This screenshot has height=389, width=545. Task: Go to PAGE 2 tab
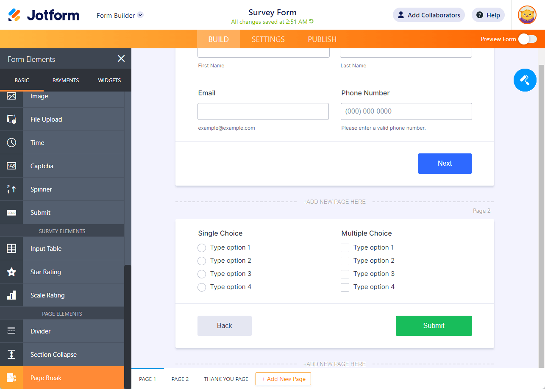(180, 379)
